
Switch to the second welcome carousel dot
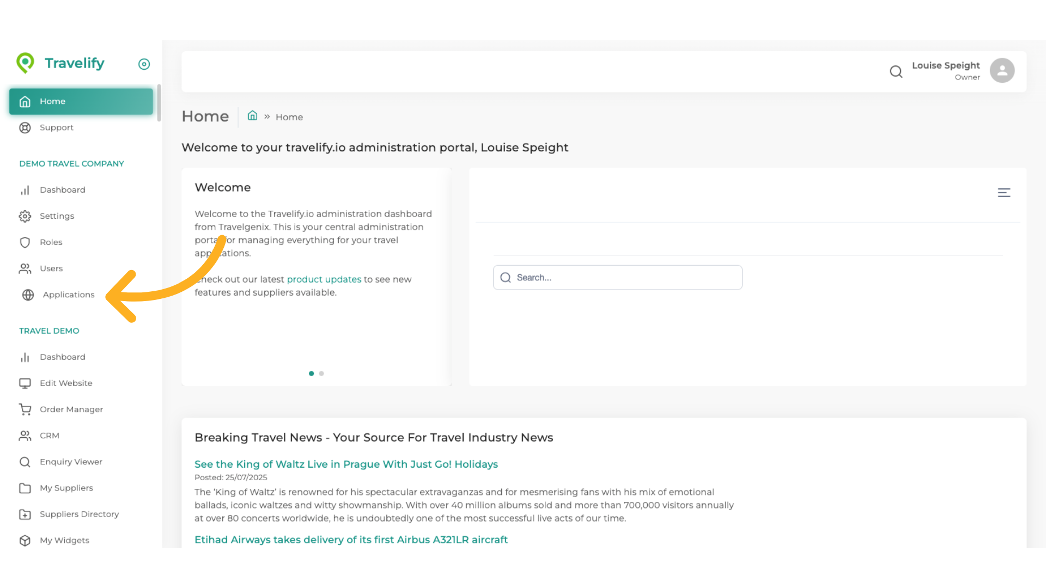point(321,373)
